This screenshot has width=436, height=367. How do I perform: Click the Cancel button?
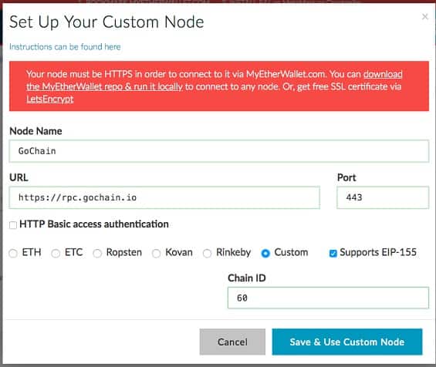pos(232,342)
